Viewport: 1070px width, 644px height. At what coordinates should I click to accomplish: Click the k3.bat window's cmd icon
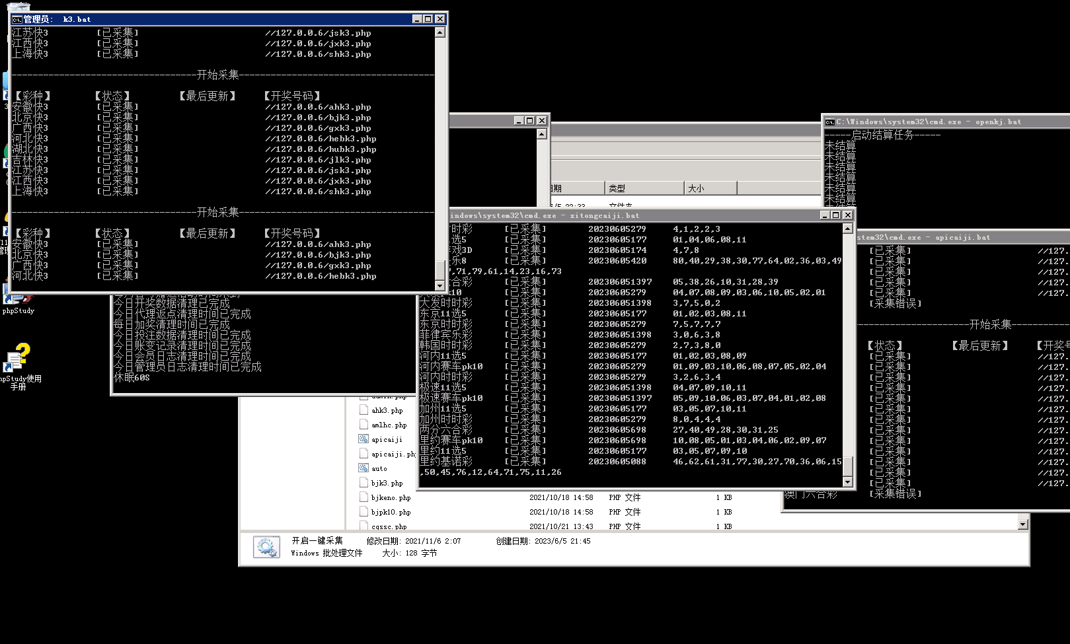pos(17,19)
